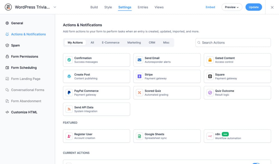Click the Form Landing Page icon
279x164 pixels.
[7, 79]
